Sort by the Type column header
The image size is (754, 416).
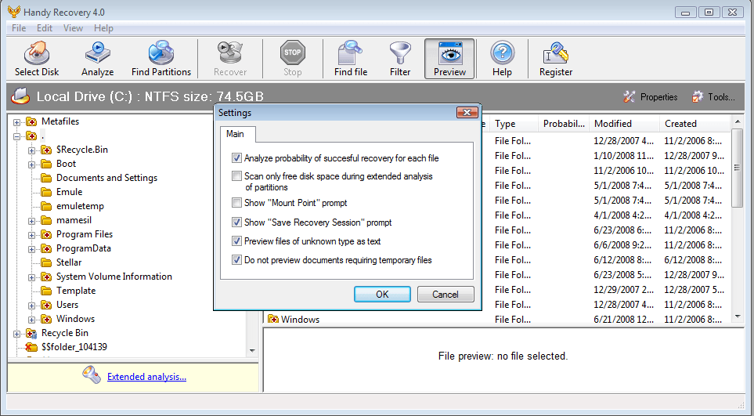tap(514, 124)
